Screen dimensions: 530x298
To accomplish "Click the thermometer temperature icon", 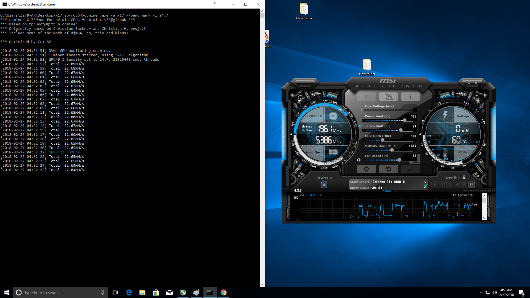I will (445, 152).
